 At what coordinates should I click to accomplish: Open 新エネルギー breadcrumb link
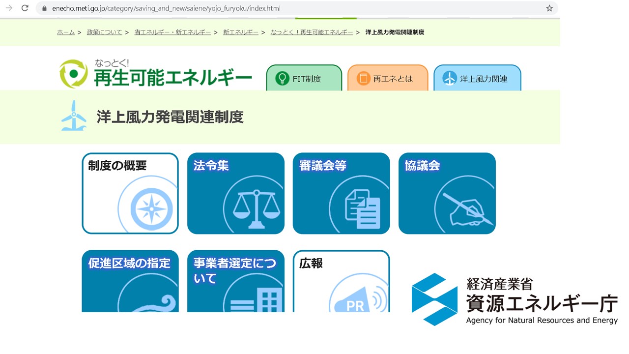[241, 32]
